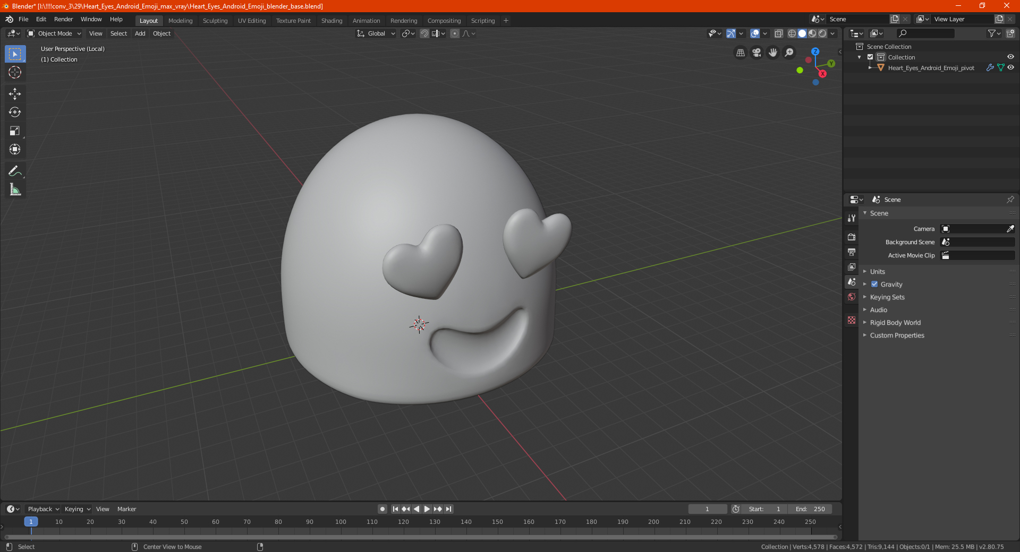This screenshot has width=1020, height=552.
Task: Open the Playback dropdown in timeline
Action: [x=43, y=509]
